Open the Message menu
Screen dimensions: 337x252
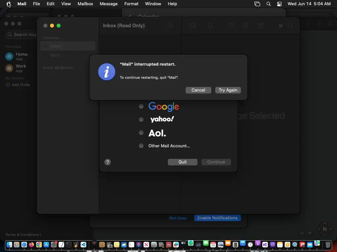tap(109, 4)
